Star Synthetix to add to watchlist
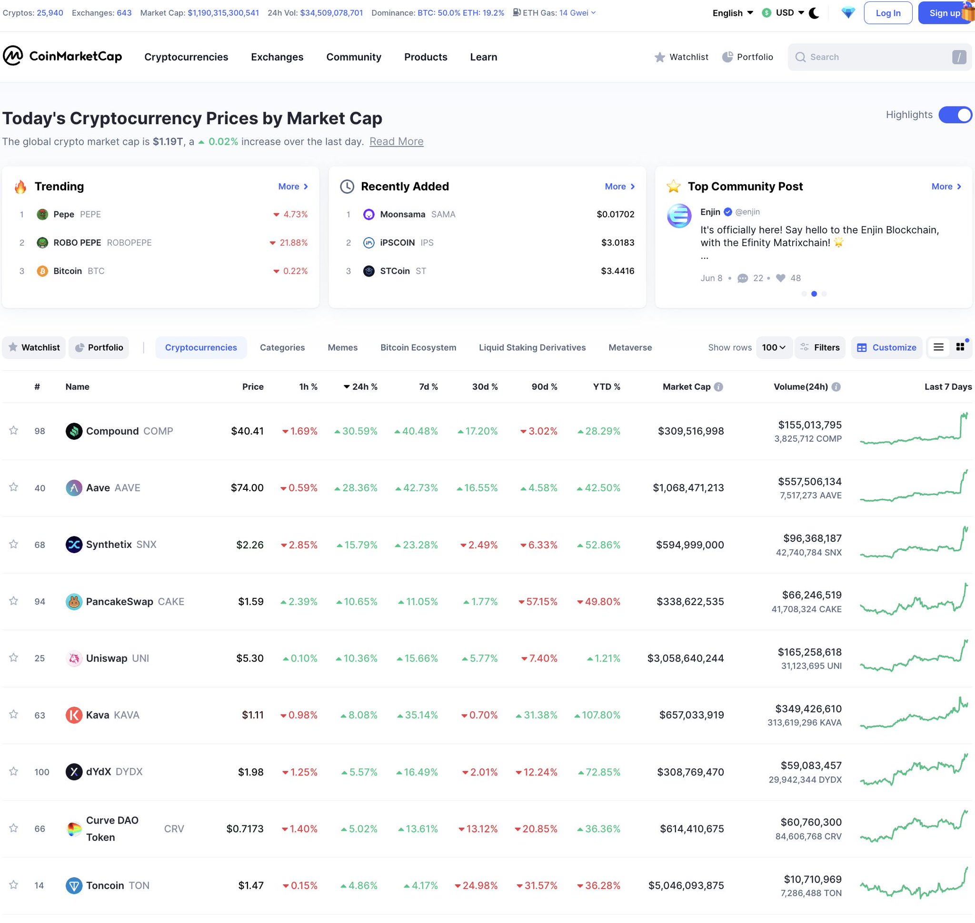The height and width of the screenshot is (923, 975). [14, 544]
